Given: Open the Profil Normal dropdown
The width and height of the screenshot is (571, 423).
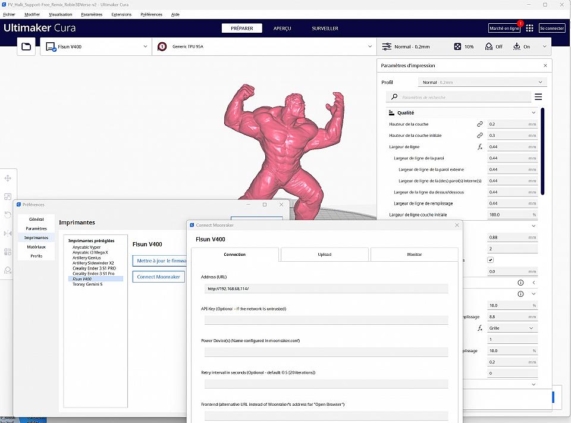Looking at the screenshot, I should point(482,82).
